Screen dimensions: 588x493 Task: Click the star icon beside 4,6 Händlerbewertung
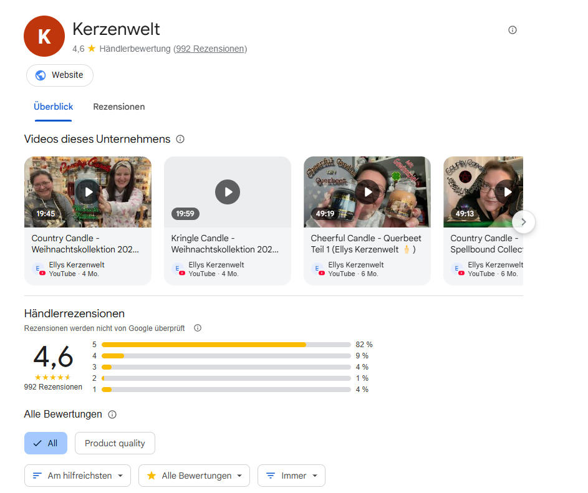tap(92, 49)
